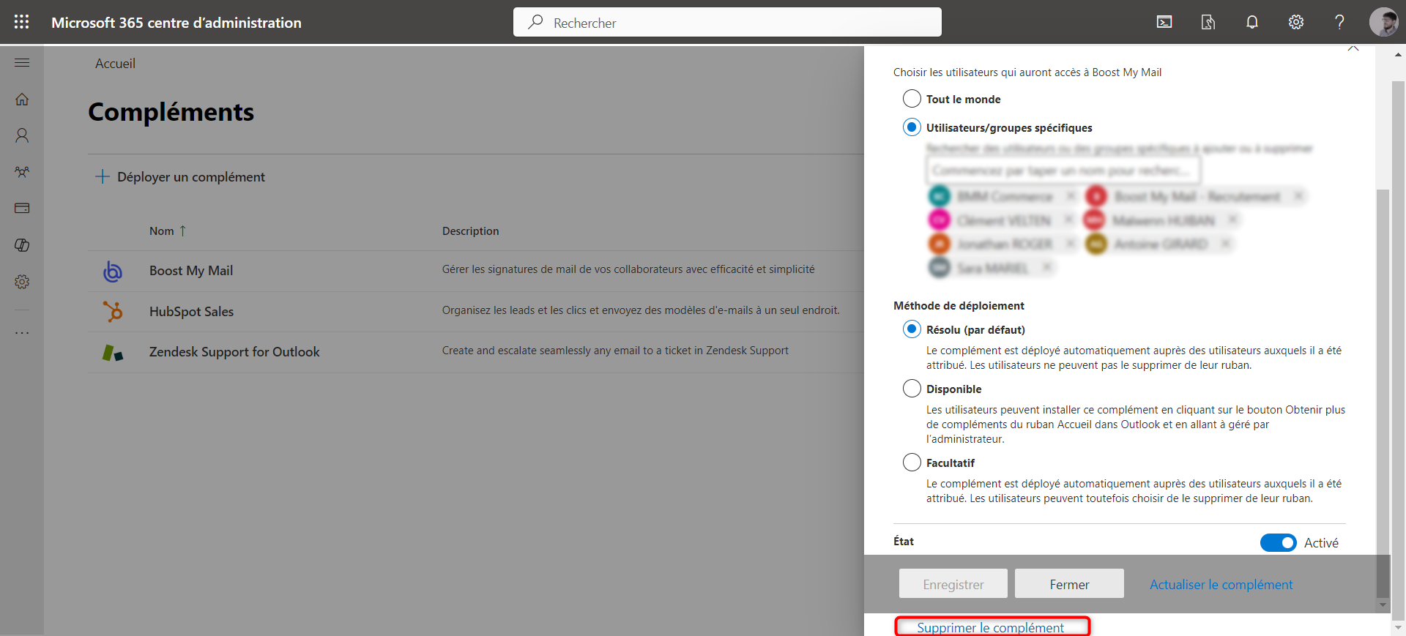This screenshot has width=1406, height=636.
Task: Click the scrollbar down arrow
Action: pos(1383,605)
